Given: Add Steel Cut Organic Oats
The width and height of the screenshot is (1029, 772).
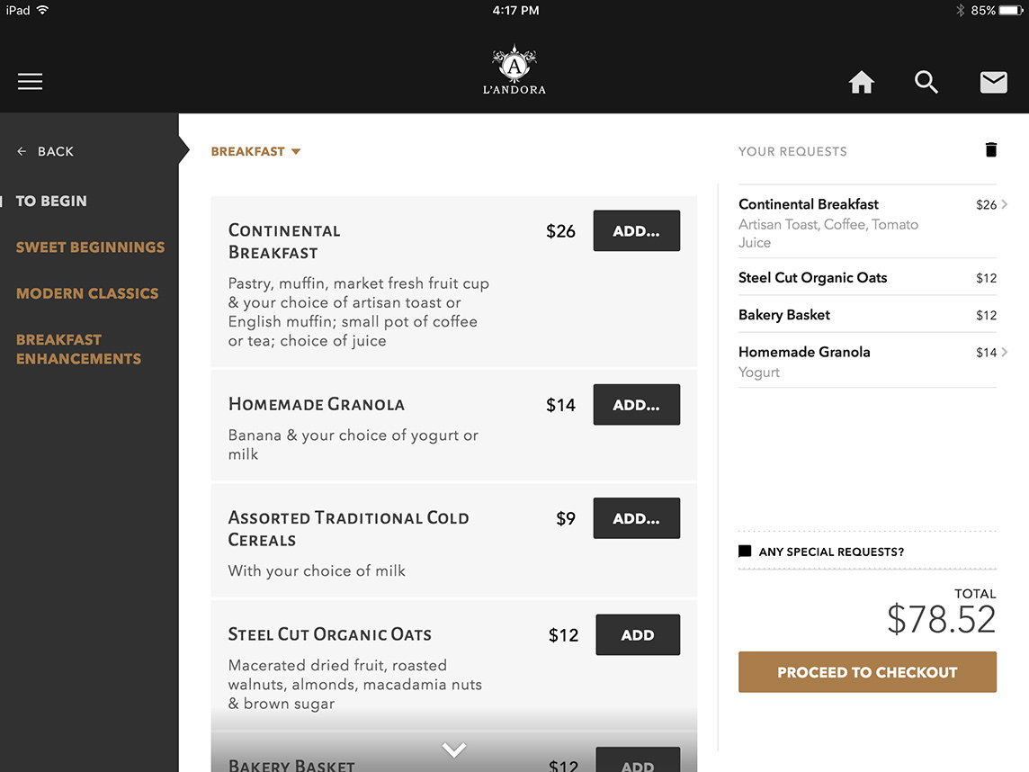Looking at the screenshot, I should pos(637,634).
